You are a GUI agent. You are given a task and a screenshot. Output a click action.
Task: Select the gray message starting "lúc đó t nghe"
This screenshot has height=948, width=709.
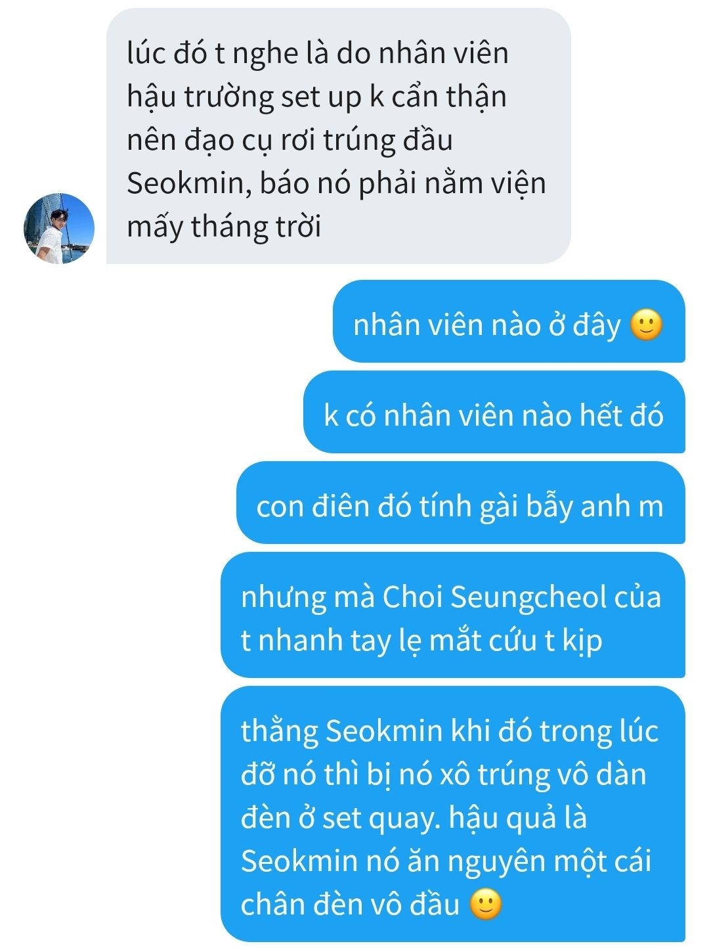point(338,137)
